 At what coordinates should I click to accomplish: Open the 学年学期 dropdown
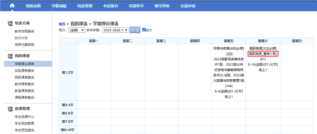click(115, 30)
